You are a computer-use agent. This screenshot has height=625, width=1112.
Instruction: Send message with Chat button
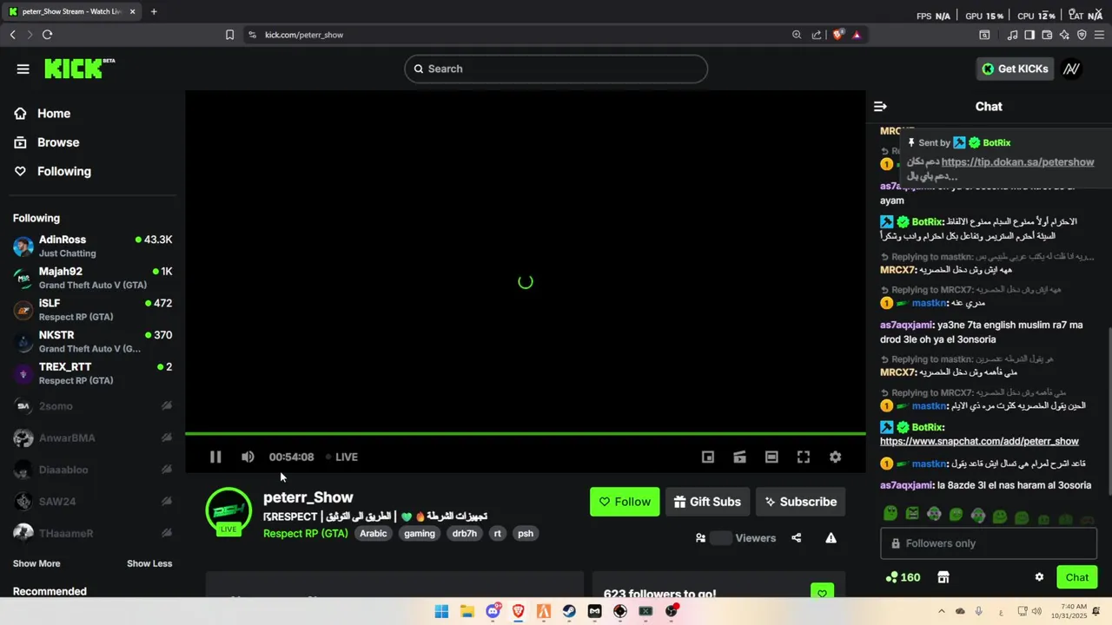[x=1077, y=577]
